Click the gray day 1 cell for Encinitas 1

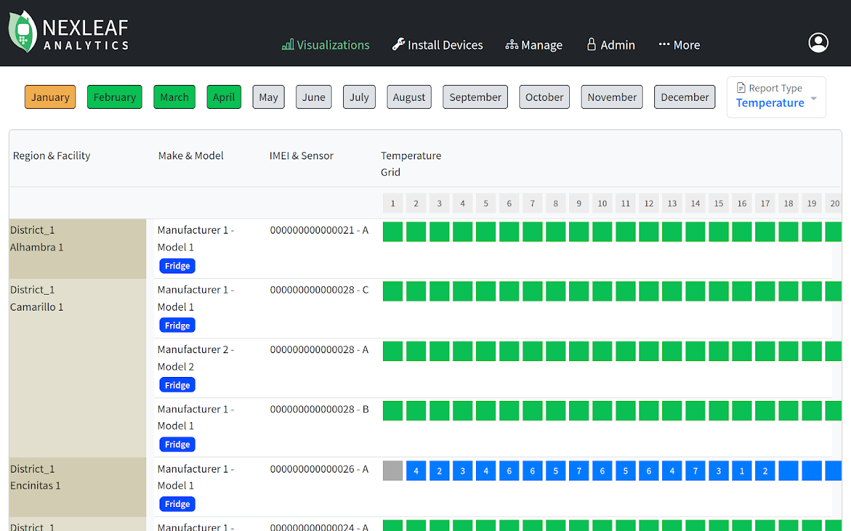[393, 471]
